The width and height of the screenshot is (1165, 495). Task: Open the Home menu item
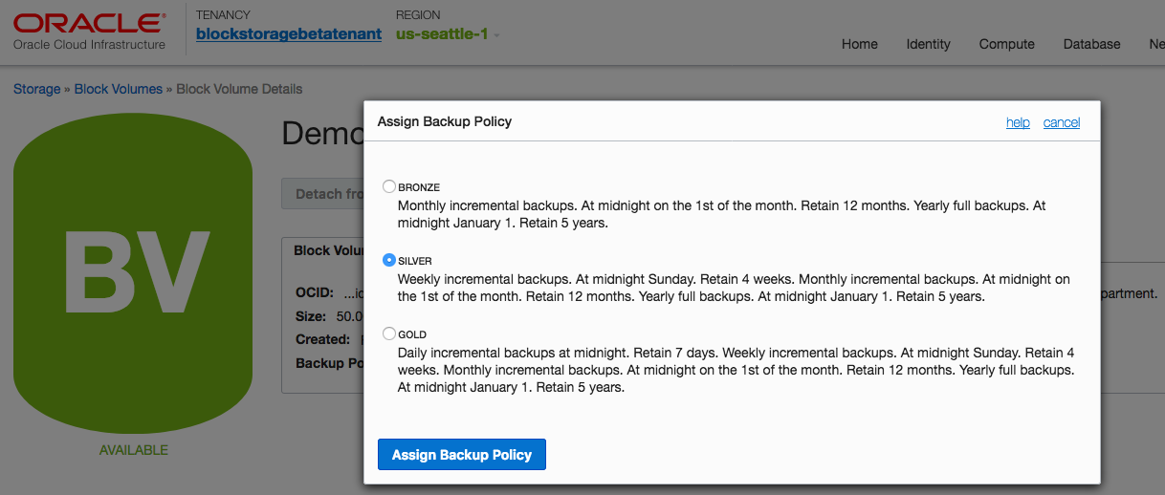pos(859,44)
